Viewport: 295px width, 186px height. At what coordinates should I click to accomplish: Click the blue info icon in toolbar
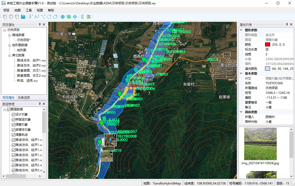point(63,17)
